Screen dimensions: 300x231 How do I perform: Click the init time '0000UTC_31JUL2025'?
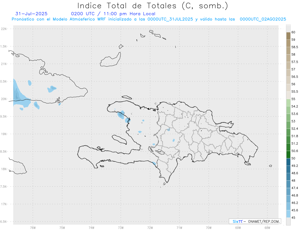coord(170,19)
